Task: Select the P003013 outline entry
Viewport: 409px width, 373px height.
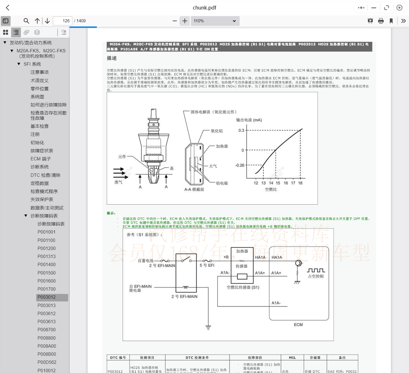Action: click(x=46, y=305)
